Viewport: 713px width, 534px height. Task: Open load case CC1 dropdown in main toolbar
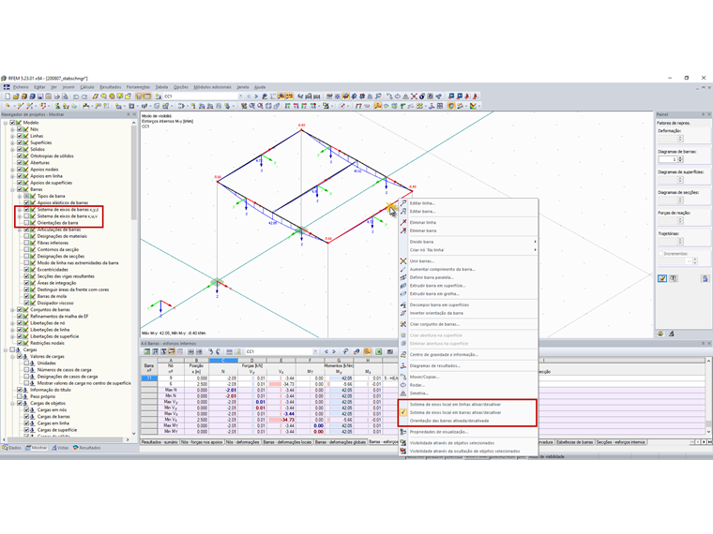240,96
